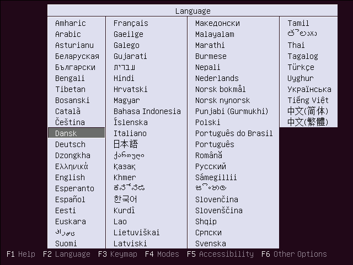Image resolution: width=353 pixels, height=265 pixels.
Task: Choose Deutsch as the language
Action: [x=70, y=144]
